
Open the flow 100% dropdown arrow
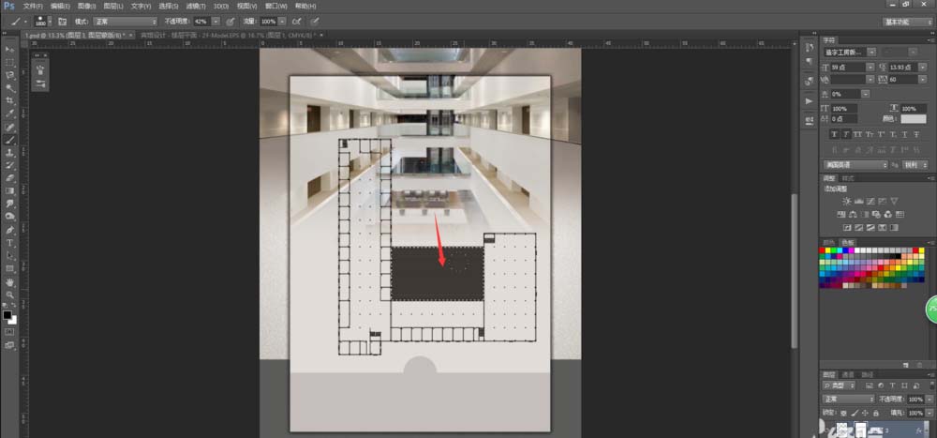click(x=281, y=22)
